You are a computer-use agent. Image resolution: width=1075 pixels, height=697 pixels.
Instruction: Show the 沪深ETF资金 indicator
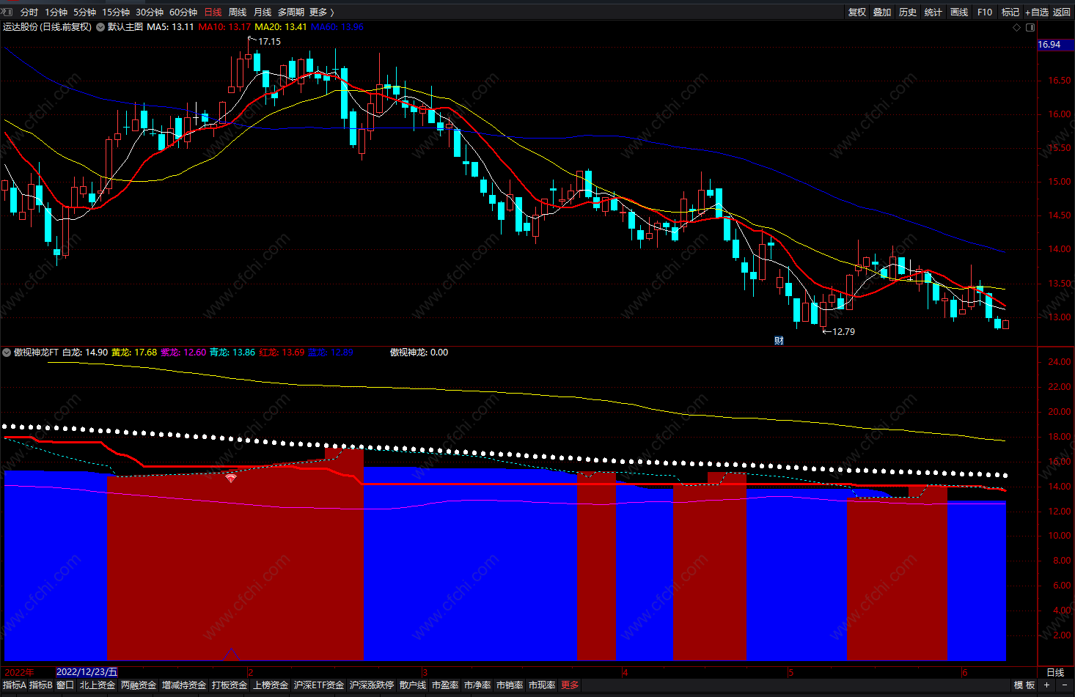[x=319, y=685]
